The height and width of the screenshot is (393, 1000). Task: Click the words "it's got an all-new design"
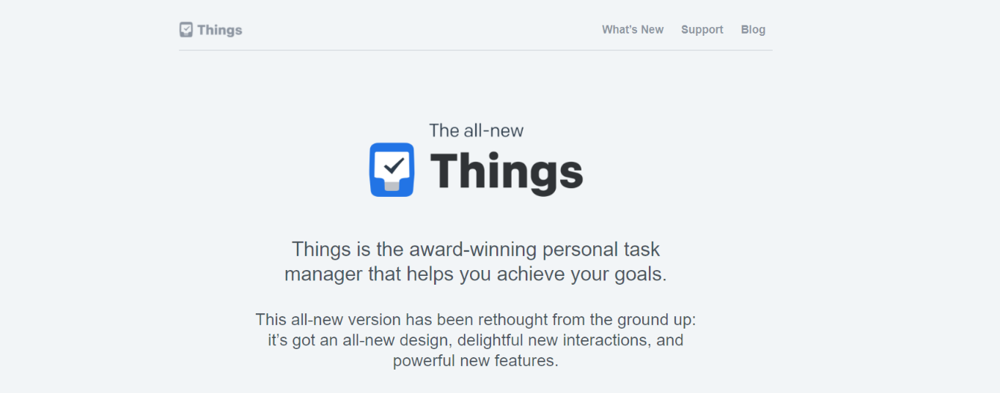[358, 340]
